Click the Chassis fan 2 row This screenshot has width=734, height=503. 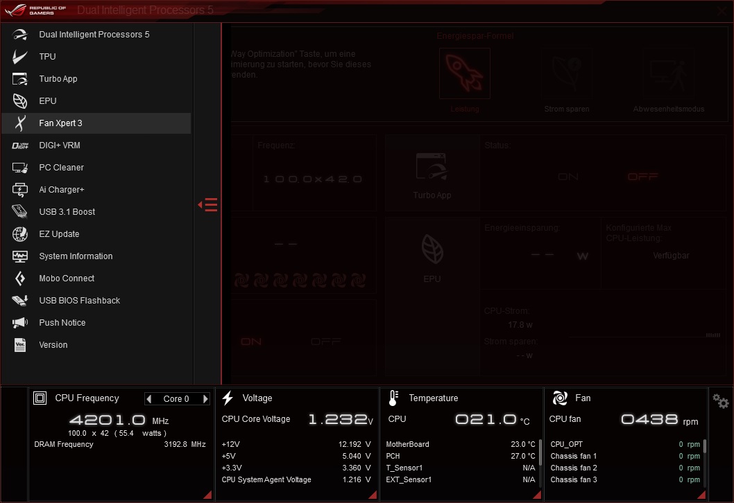click(625, 468)
